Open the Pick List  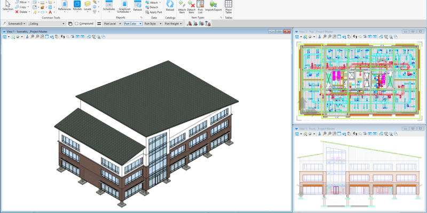pos(200,7)
